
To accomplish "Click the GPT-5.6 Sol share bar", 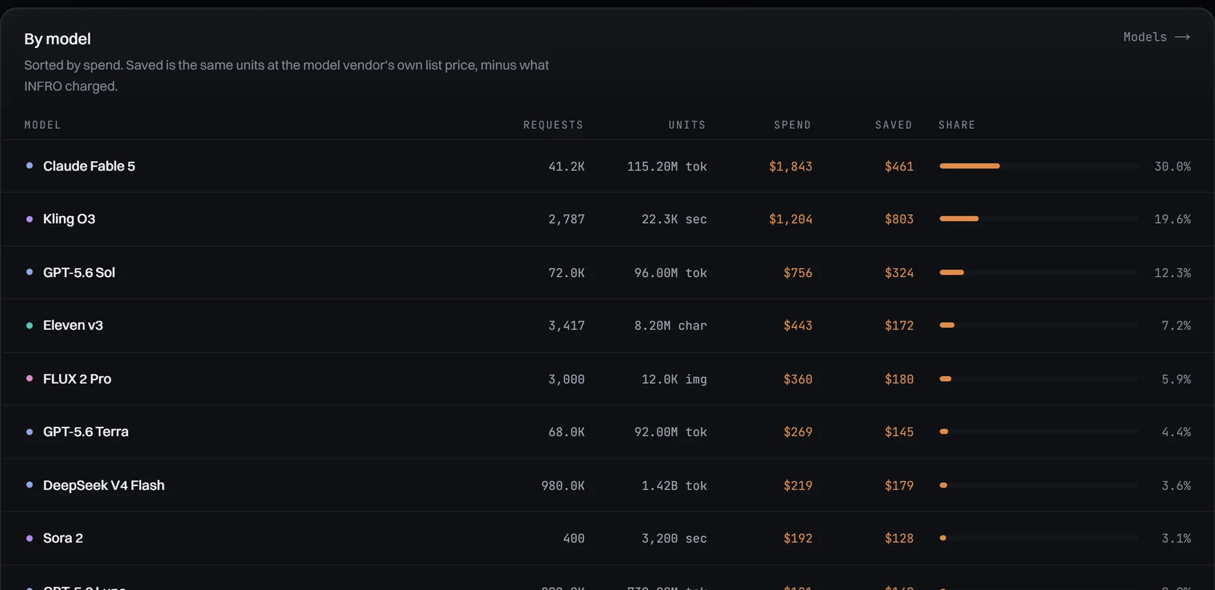I will [x=1038, y=272].
